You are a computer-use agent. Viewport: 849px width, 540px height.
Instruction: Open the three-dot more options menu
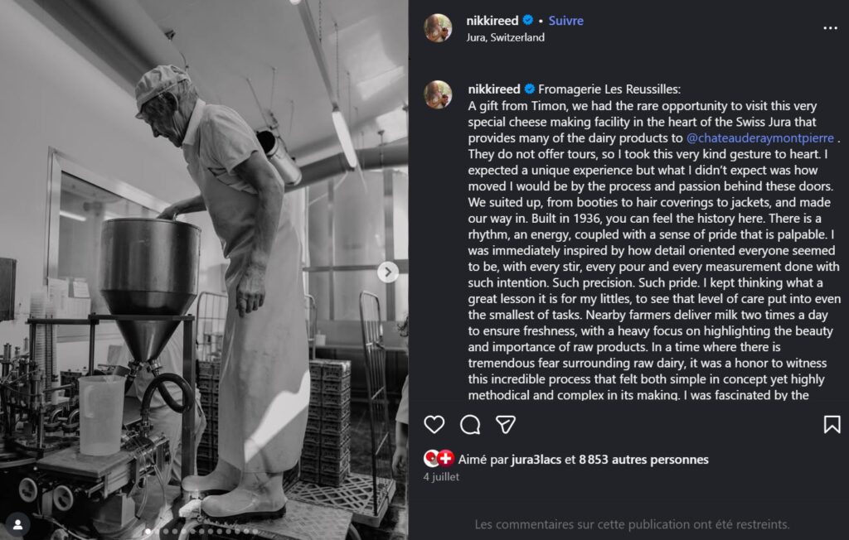coord(830,27)
